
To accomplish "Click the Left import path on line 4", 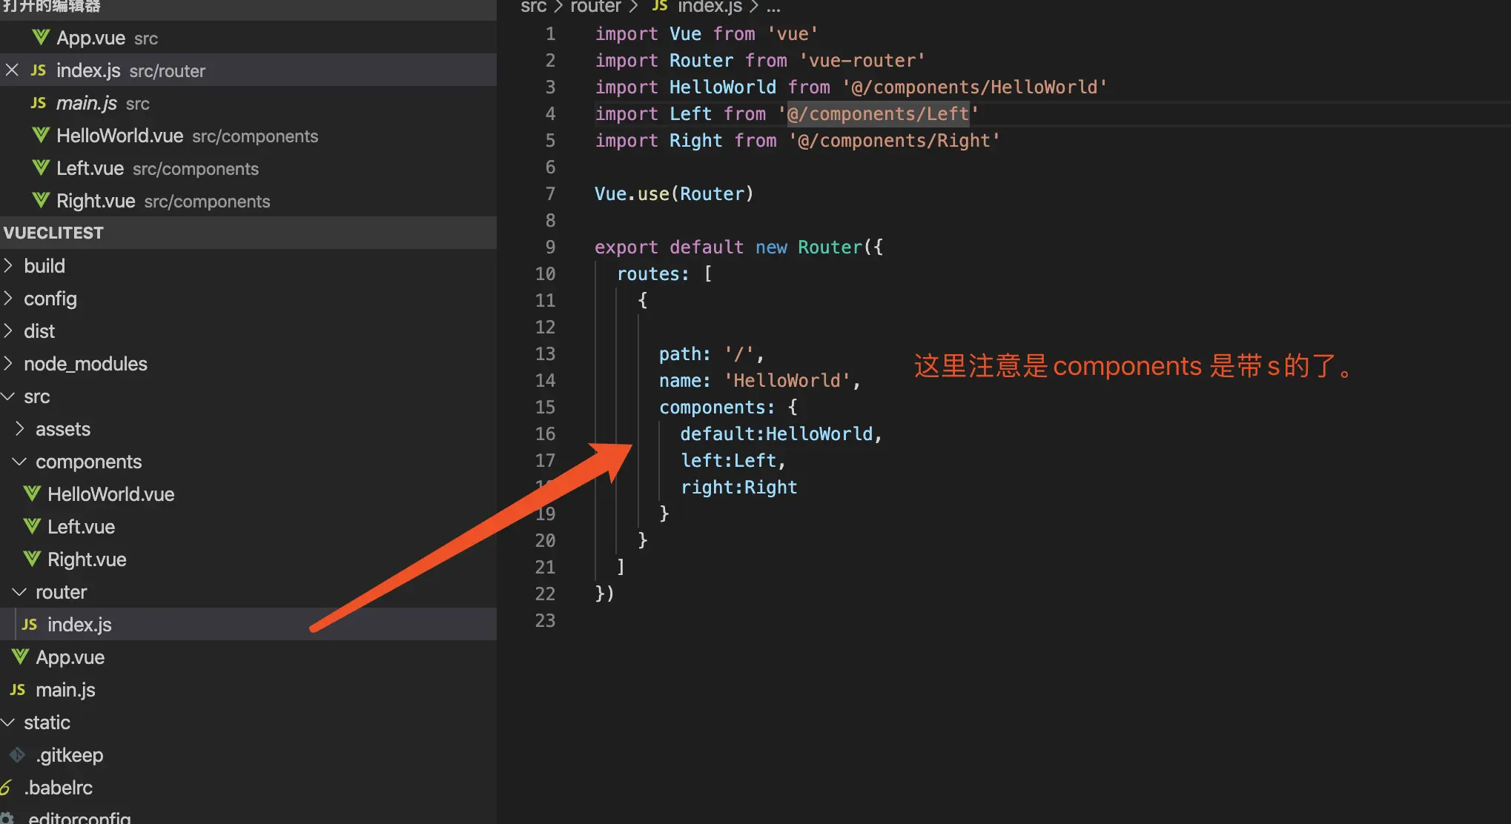I will (x=878, y=113).
